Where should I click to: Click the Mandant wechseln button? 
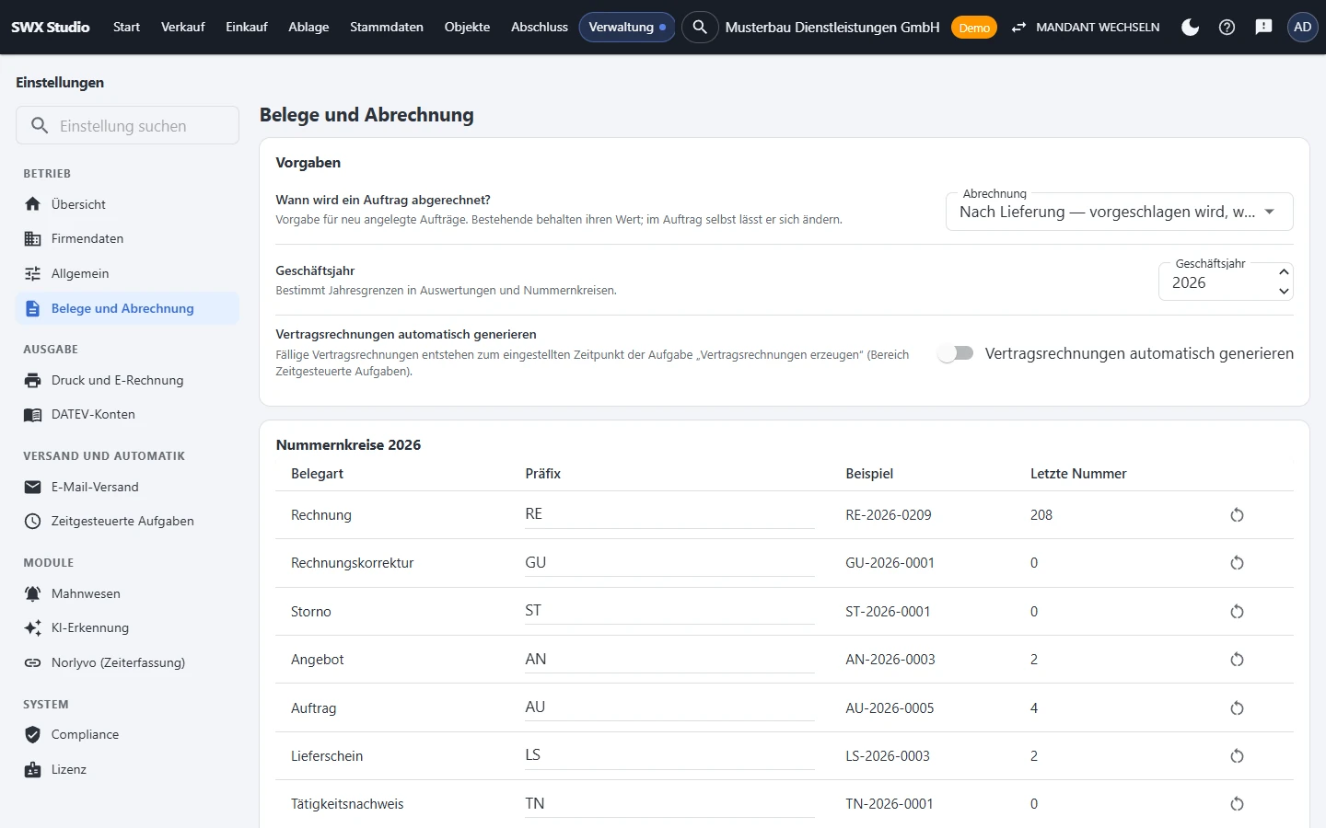click(1085, 28)
